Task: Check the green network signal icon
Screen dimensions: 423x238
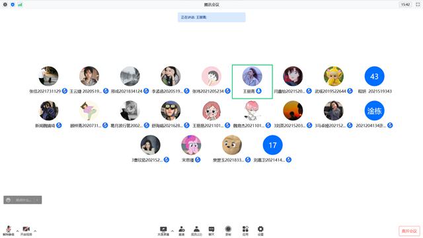Action: (20, 5)
